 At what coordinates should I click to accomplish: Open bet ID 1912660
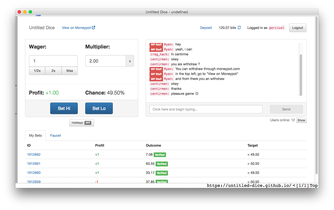pos(34,173)
